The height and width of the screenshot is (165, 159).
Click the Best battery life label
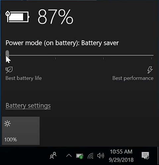24,78
